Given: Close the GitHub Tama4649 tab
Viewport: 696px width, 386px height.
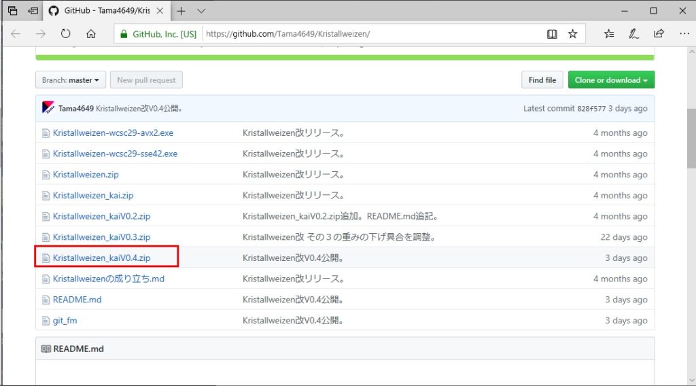Looking at the screenshot, I should [x=160, y=11].
